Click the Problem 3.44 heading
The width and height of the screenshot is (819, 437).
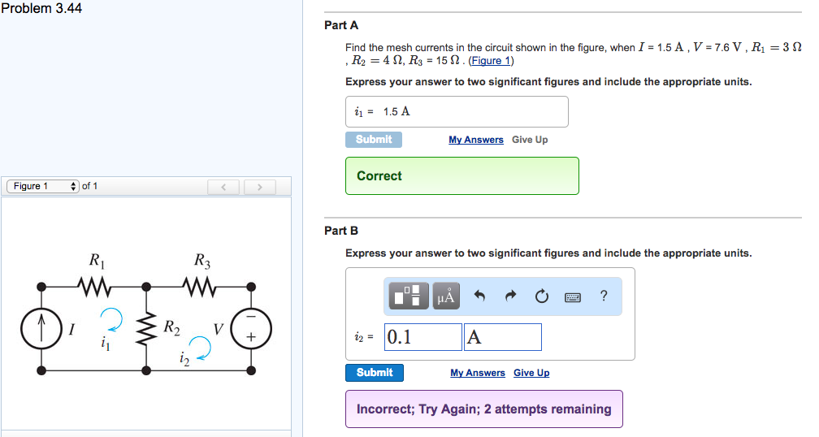tap(41, 8)
